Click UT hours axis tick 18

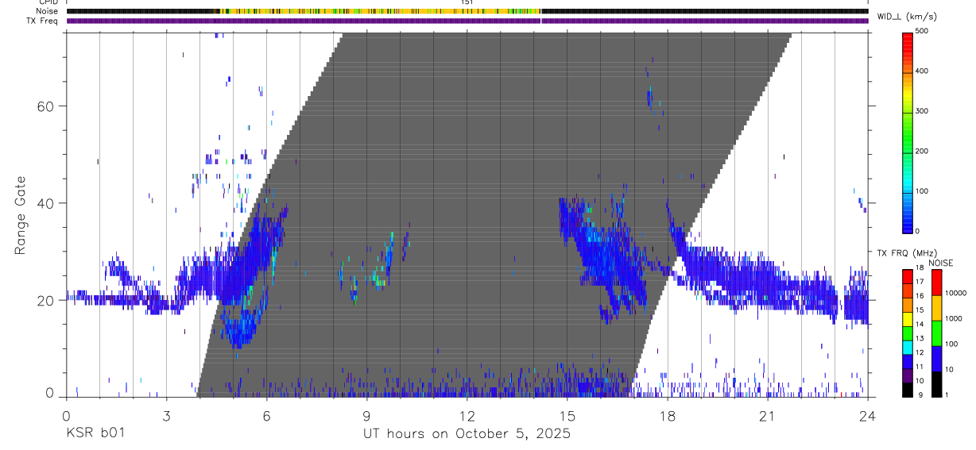[x=667, y=416]
